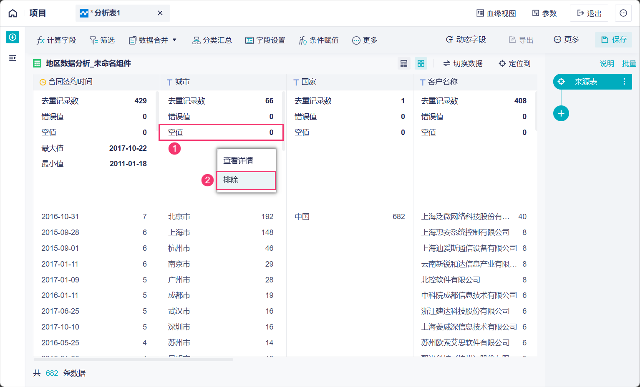Open the top-right ellipsis menu
Screen dimensions: 640x387
pyautogui.click(x=623, y=13)
